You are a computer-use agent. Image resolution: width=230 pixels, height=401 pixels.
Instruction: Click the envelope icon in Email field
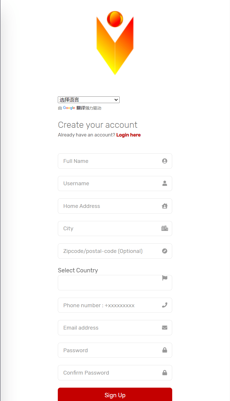[165, 328]
